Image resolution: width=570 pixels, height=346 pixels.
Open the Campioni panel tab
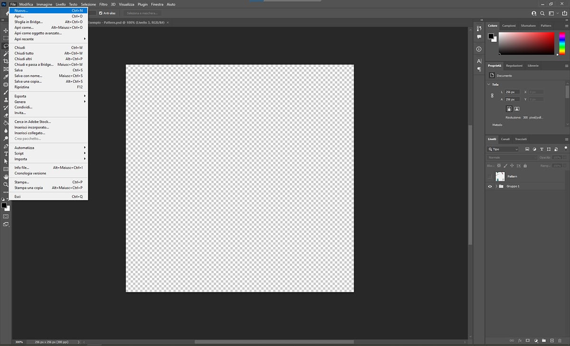509,26
